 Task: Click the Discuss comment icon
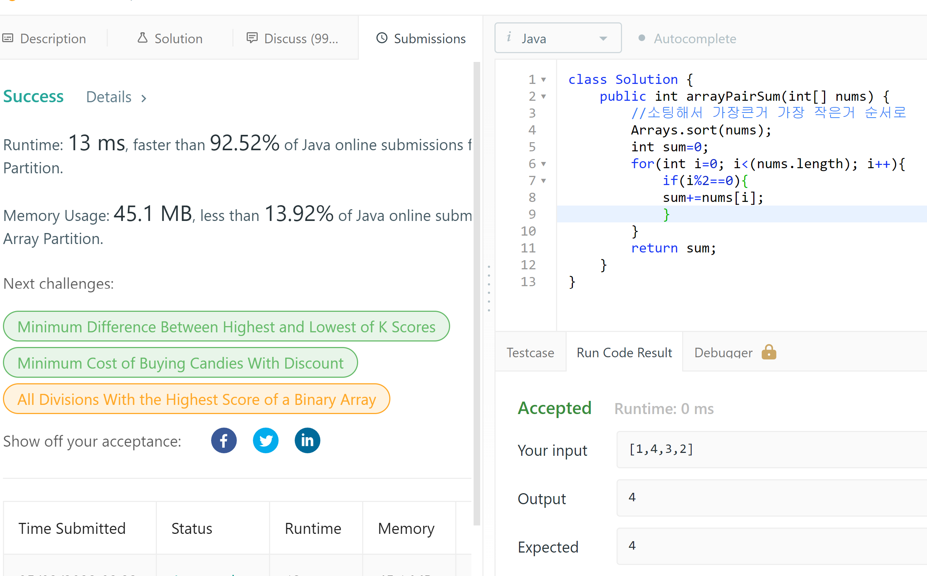(252, 38)
